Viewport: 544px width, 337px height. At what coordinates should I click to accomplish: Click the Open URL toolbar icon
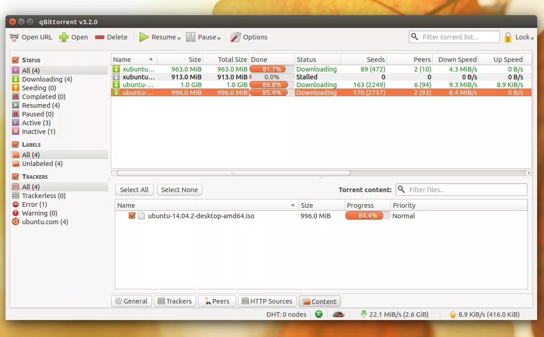tap(14, 37)
